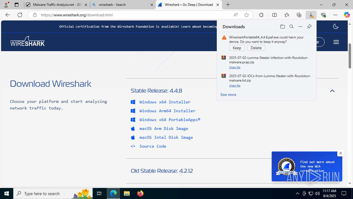Search downloads magnifier icon
The image size is (353, 199).
(291, 27)
